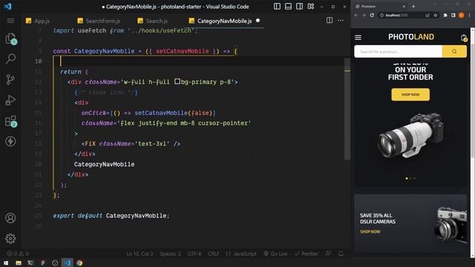Bookmark page with star icon
Screen dimensions: 475x267
436,15
